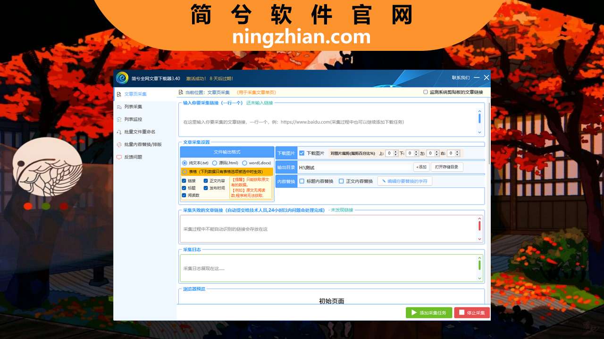Enable 标题内容替换 checkbox

pos(302,181)
